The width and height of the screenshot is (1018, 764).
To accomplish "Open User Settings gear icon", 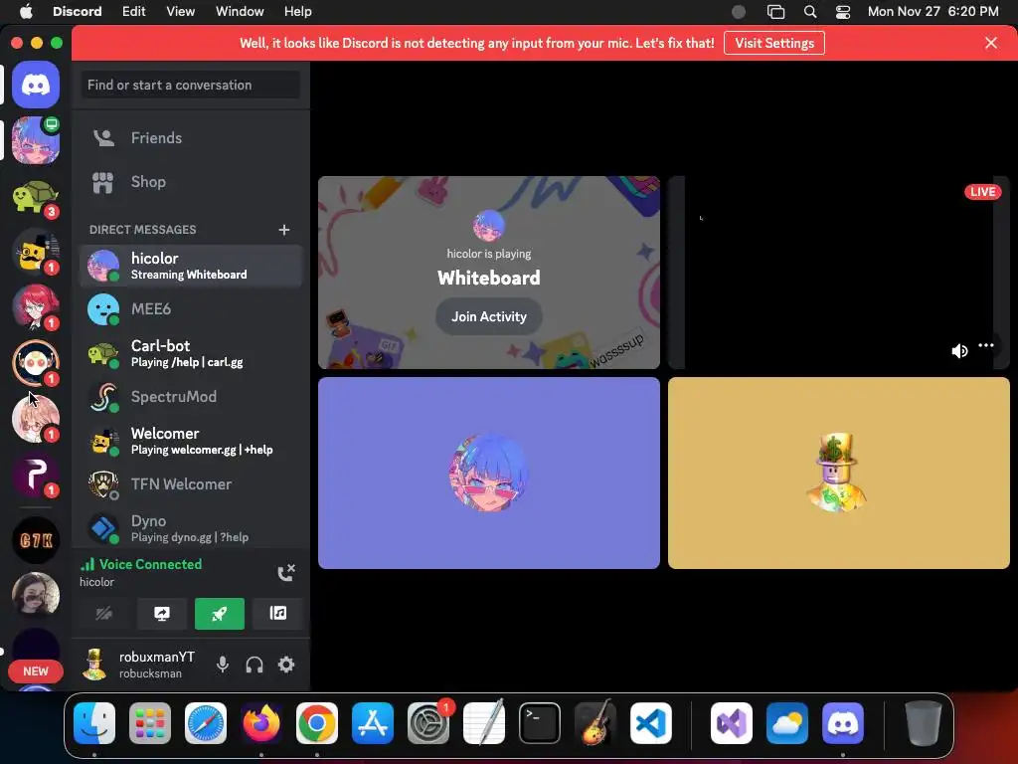I will click(x=286, y=664).
